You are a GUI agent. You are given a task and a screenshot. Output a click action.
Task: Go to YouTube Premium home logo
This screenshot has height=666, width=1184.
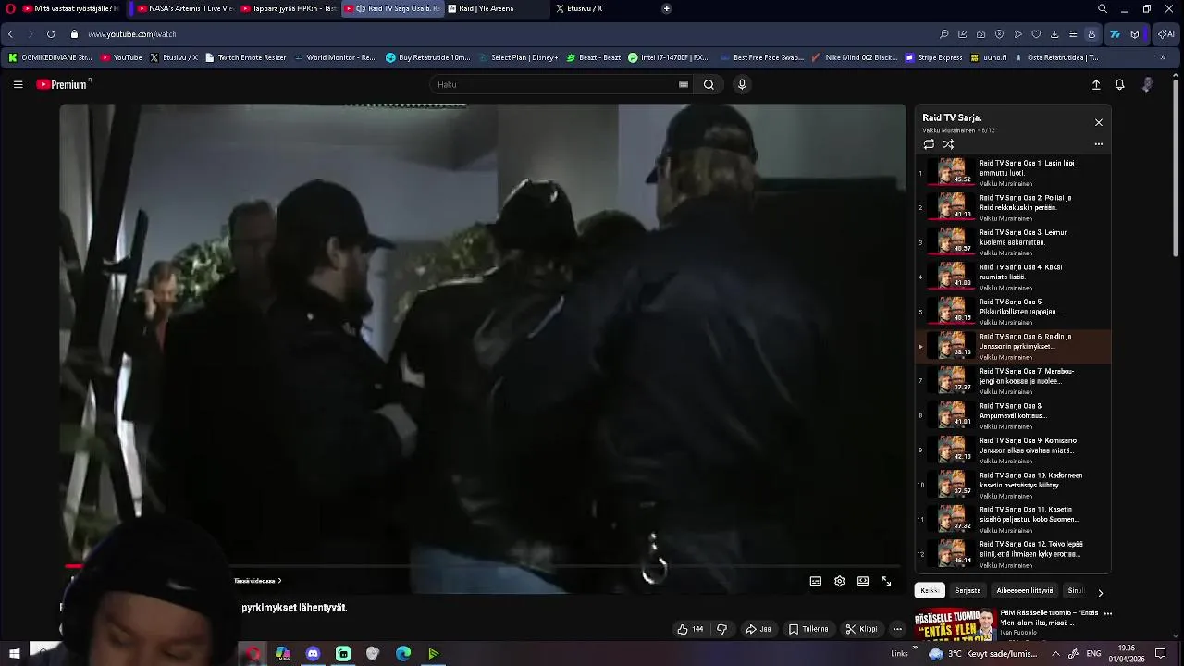click(x=63, y=84)
